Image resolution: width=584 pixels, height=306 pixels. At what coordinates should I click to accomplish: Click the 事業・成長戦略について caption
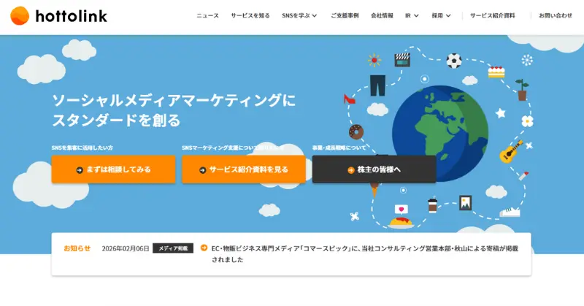pyautogui.click(x=339, y=148)
